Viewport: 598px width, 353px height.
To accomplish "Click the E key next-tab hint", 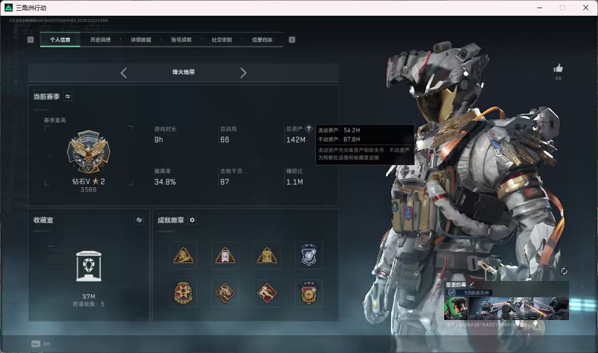I will tap(292, 40).
